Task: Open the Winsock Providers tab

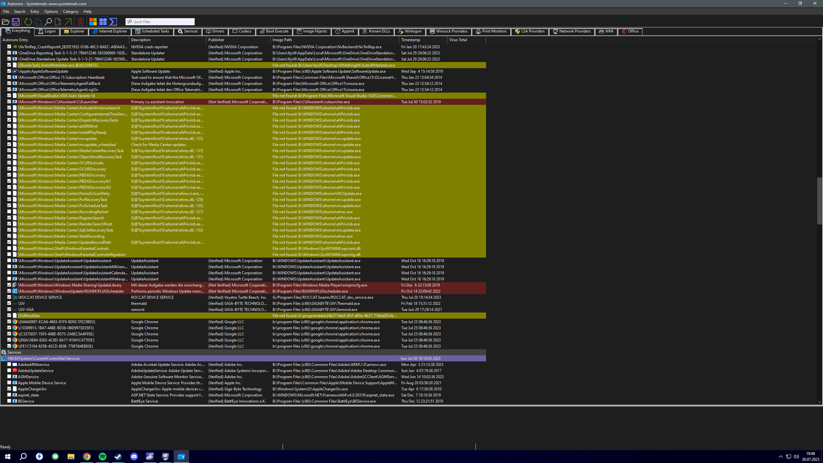Action: tap(448, 32)
